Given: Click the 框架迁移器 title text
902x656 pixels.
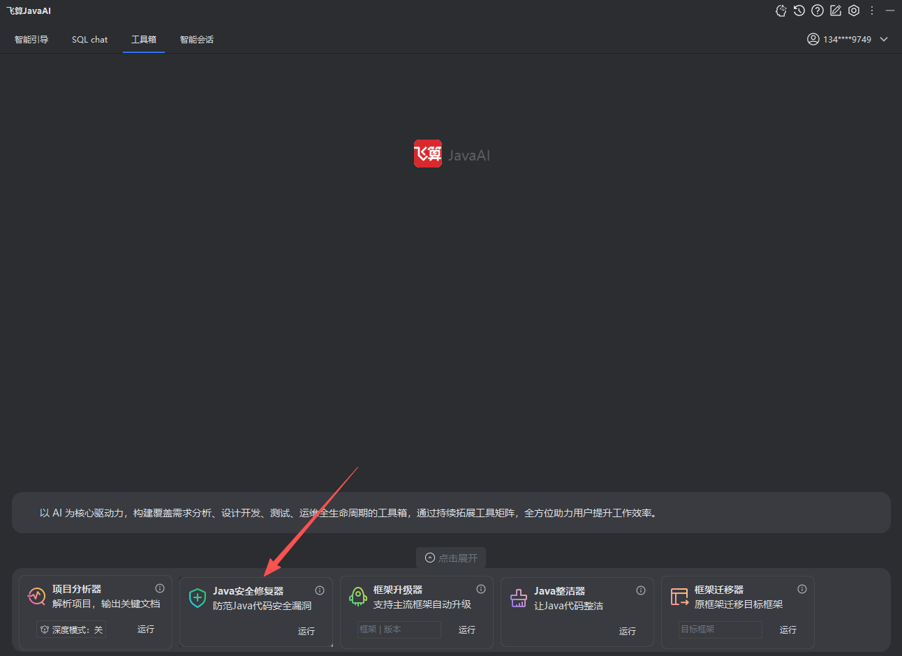Looking at the screenshot, I should pos(719,590).
